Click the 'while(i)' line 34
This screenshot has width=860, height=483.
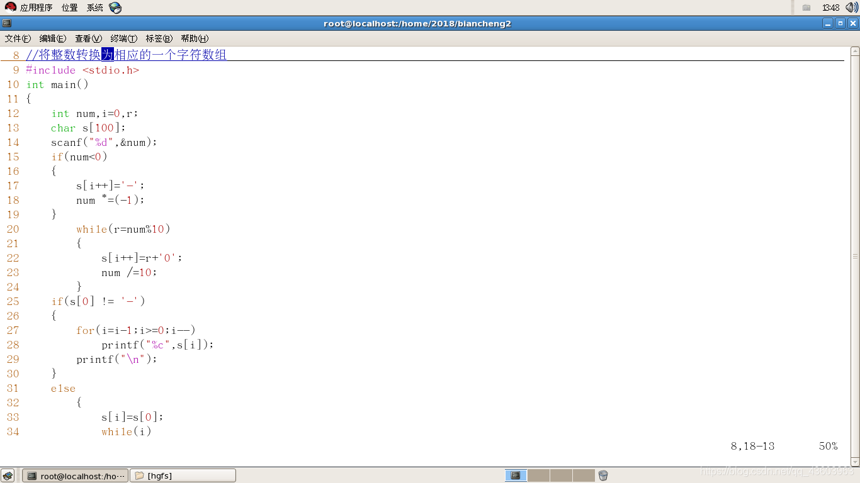127,432
